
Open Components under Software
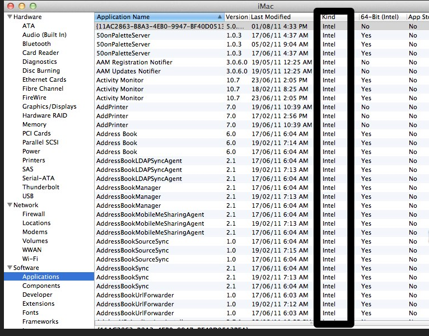coord(41,286)
